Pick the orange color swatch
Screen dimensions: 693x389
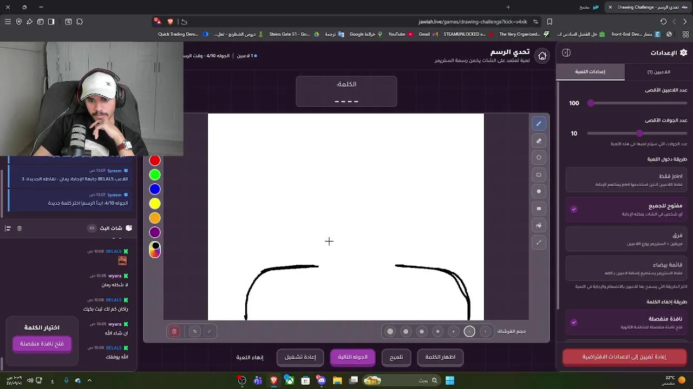[155, 218]
